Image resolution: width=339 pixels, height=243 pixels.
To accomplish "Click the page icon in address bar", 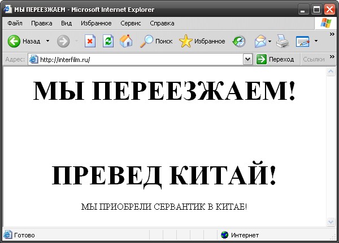I will [33, 59].
